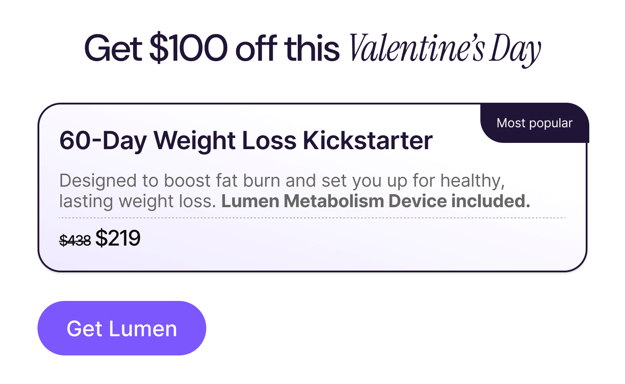Click the crossed-out $438 original price
The width and height of the screenshot is (625, 384).
coord(75,241)
